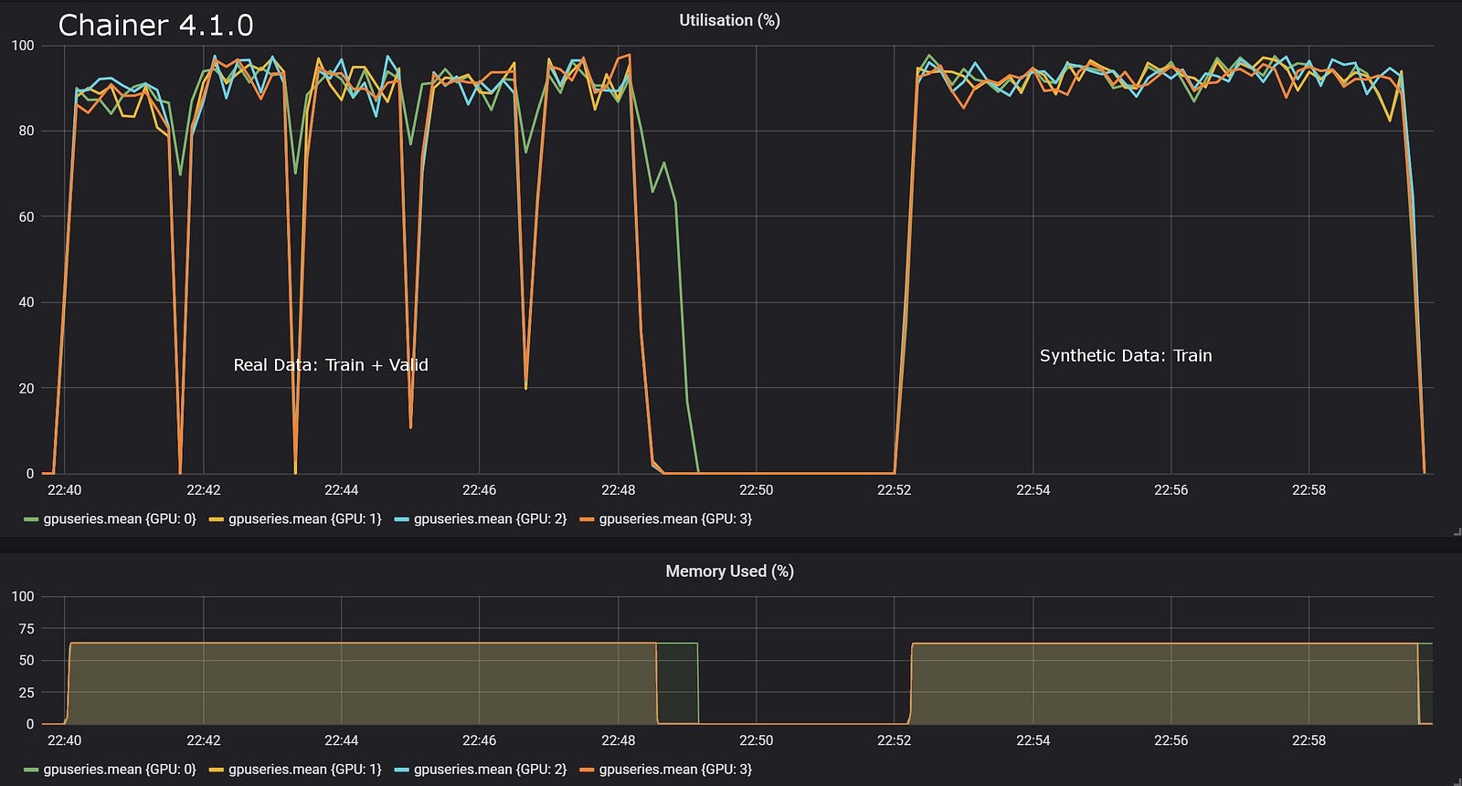Image resolution: width=1462 pixels, height=786 pixels.
Task: Toggle the GPU: 2 series label in Utilisation legend
Action: point(490,519)
